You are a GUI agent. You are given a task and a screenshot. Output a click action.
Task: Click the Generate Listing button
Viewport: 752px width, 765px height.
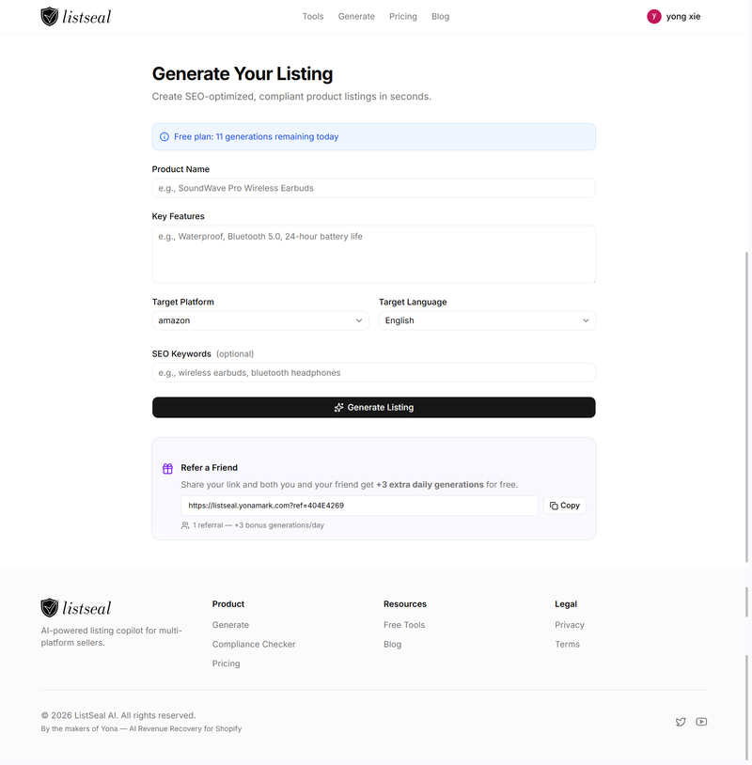[x=374, y=407]
